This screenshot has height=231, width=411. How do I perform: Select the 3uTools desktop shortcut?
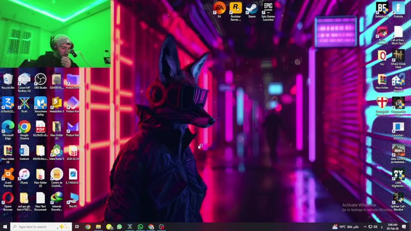(x=8, y=105)
